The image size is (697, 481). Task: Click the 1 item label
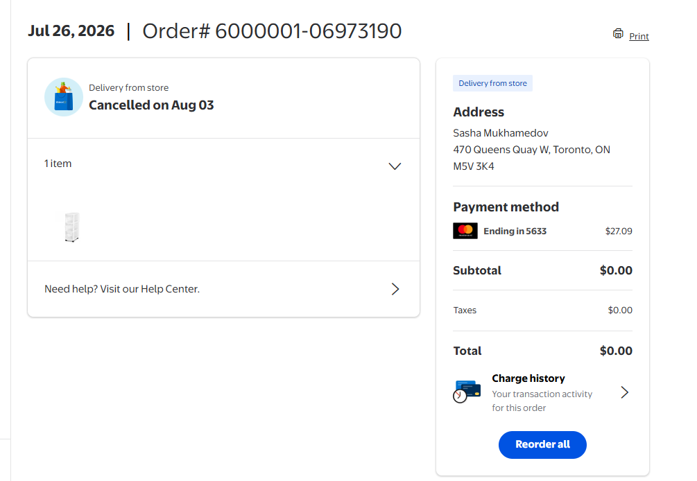click(x=58, y=164)
